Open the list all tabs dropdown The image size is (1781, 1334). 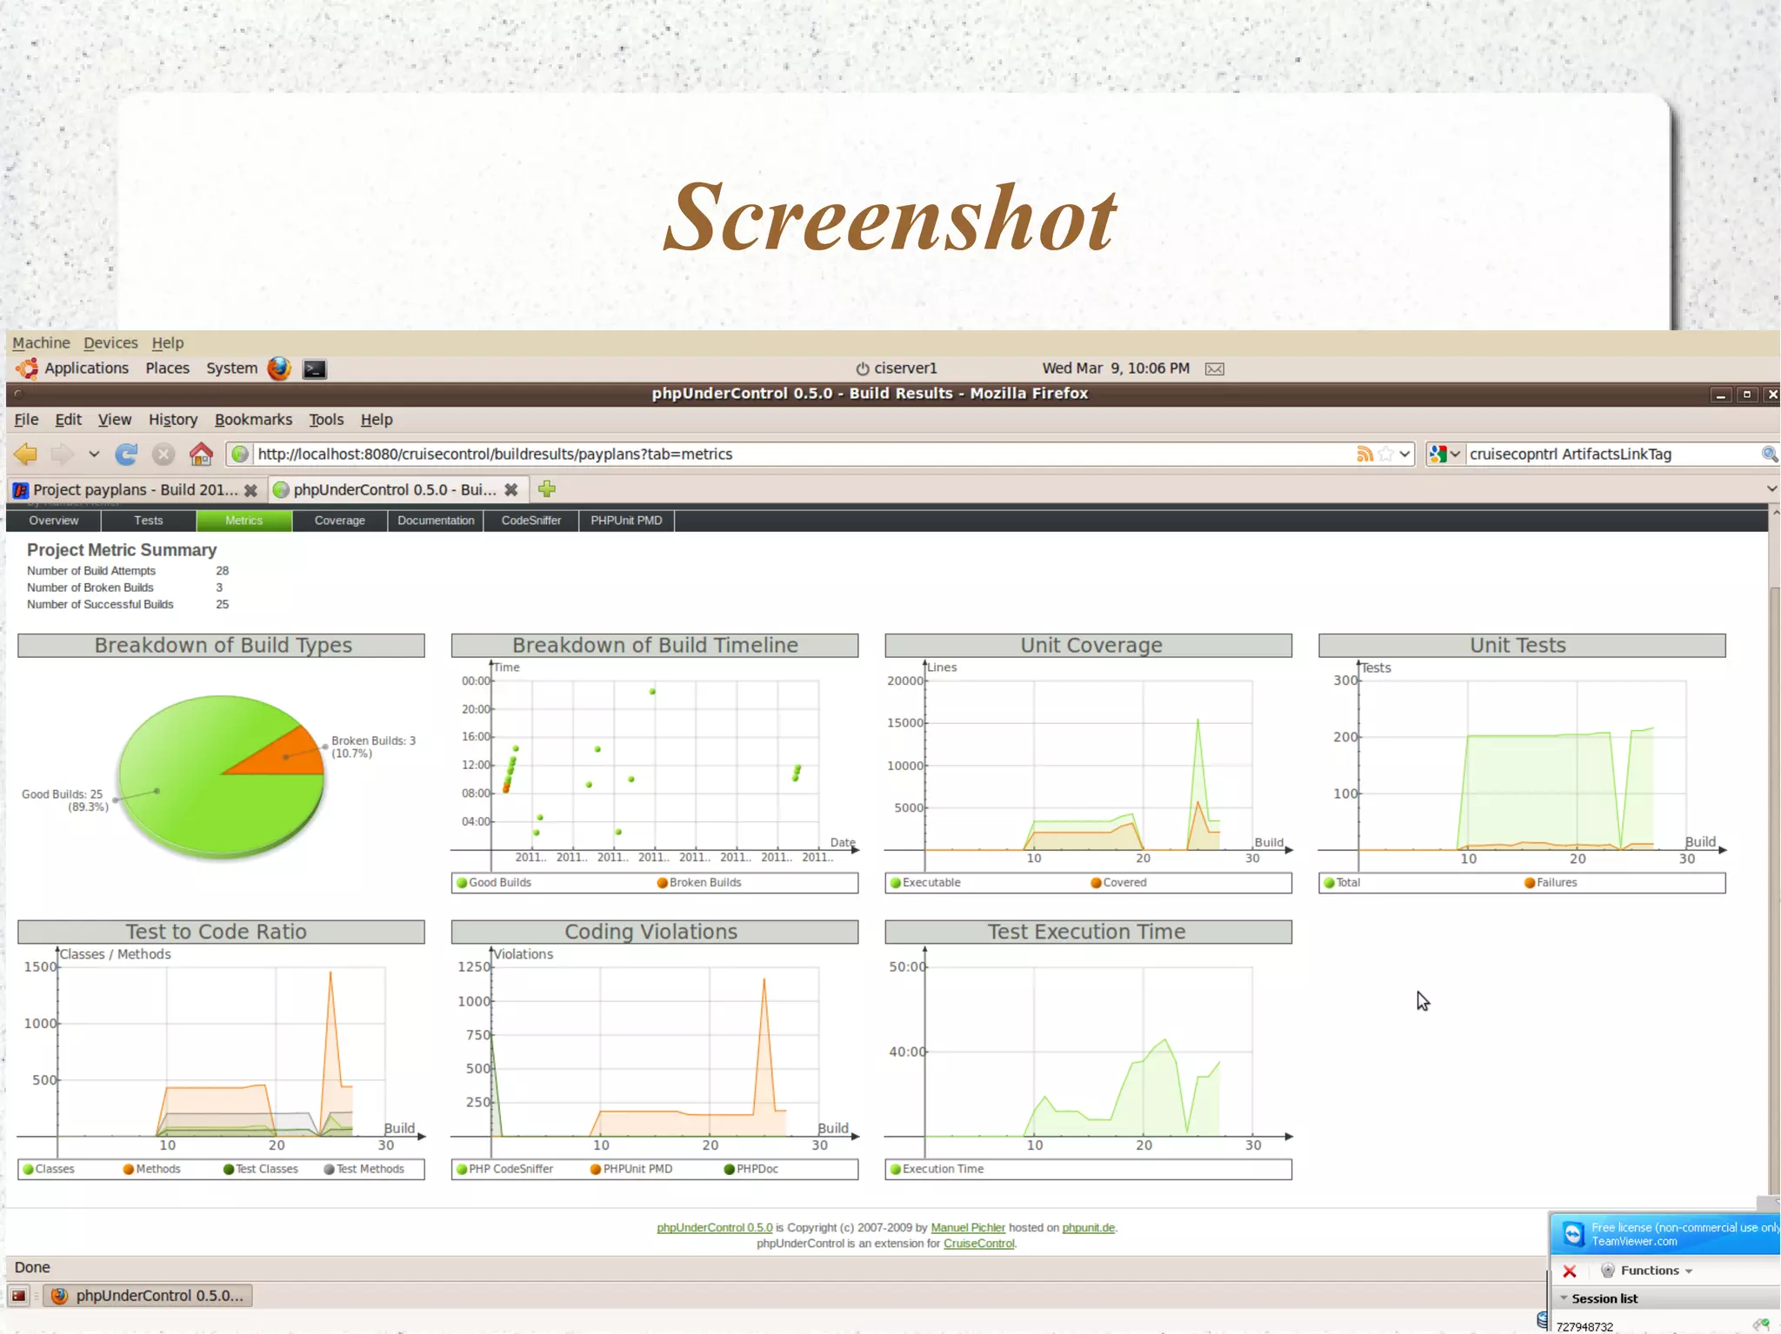click(1771, 489)
